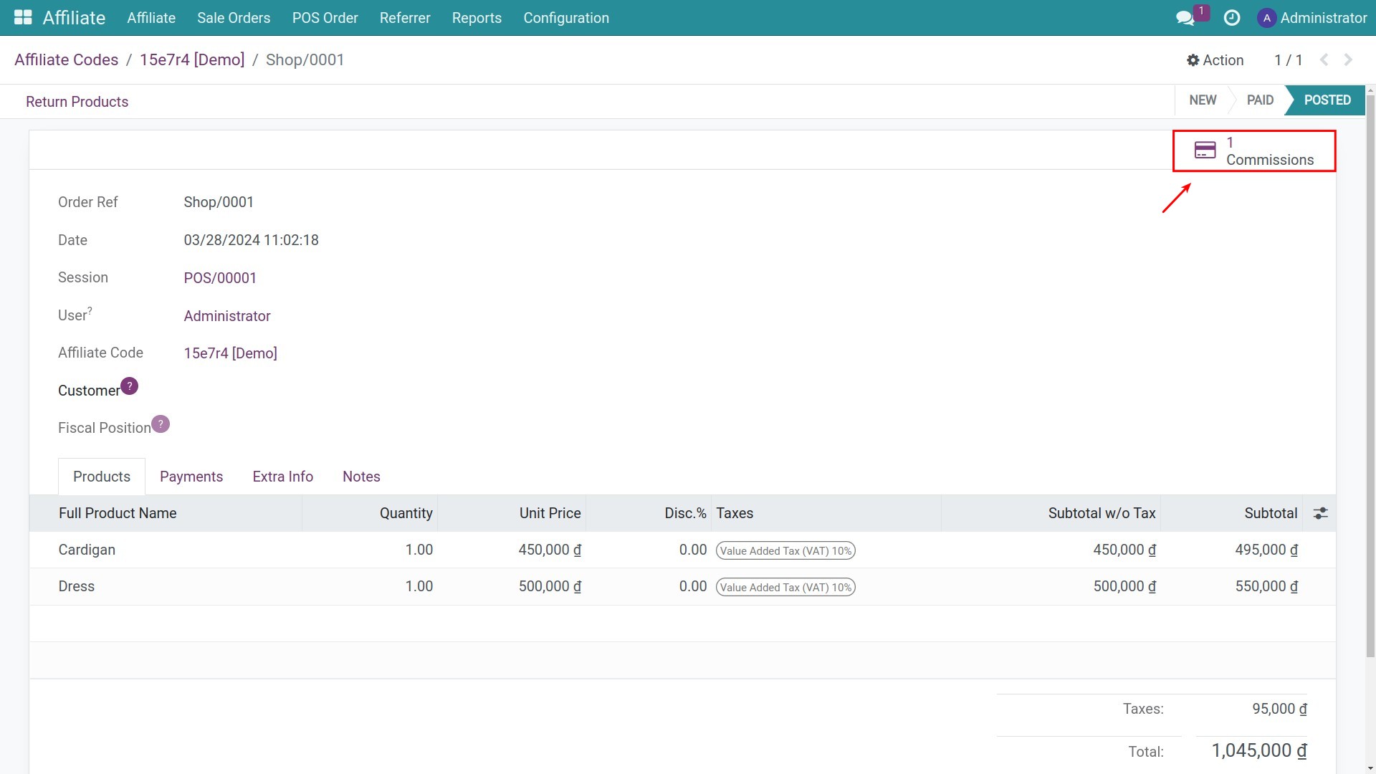Screen dimensions: 1376x774
Task: Click the Administrator avatar icon
Action: click(1266, 18)
